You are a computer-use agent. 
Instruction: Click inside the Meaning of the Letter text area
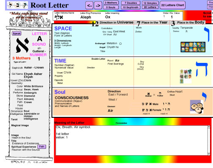click(x=132, y=141)
